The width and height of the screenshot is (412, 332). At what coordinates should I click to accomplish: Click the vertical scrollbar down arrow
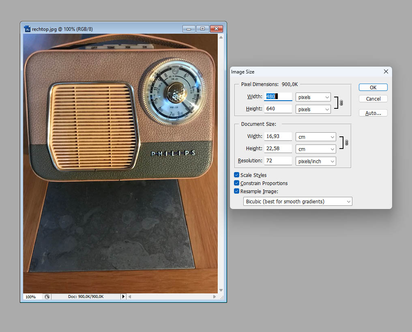coord(221,290)
